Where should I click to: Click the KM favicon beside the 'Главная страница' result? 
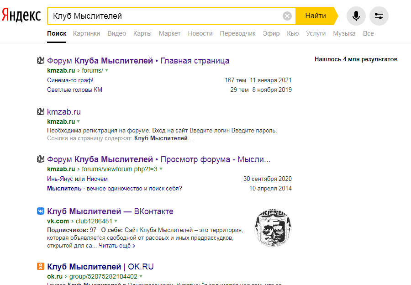(x=40, y=60)
